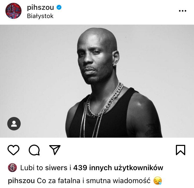Image resolution: width=194 pixels, height=188 pixels.
Task: Save the post with the bookmark icon
Action: (x=181, y=150)
